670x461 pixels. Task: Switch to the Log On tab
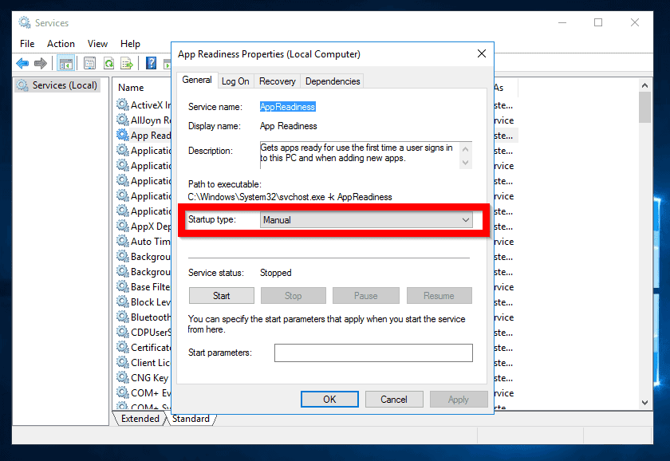[x=235, y=81]
